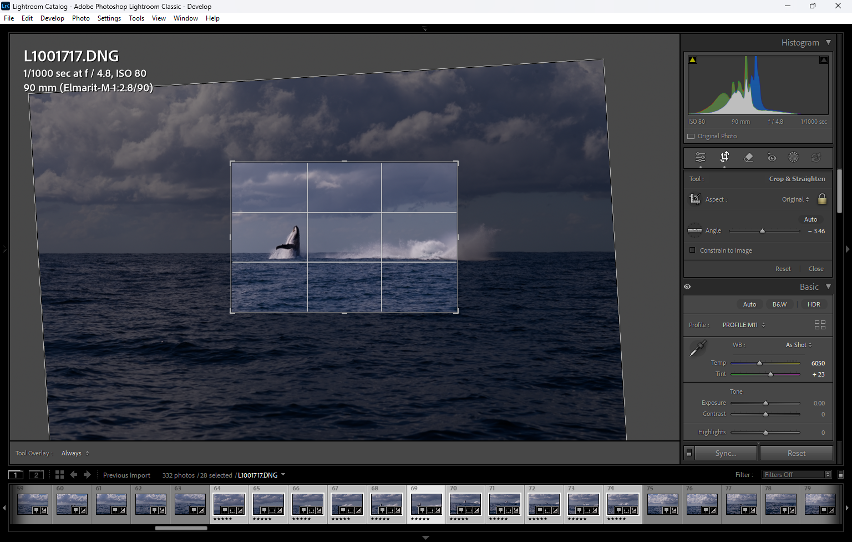Toggle the Basic panel eye visibility
Image resolution: width=852 pixels, height=542 pixels.
[687, 287]
